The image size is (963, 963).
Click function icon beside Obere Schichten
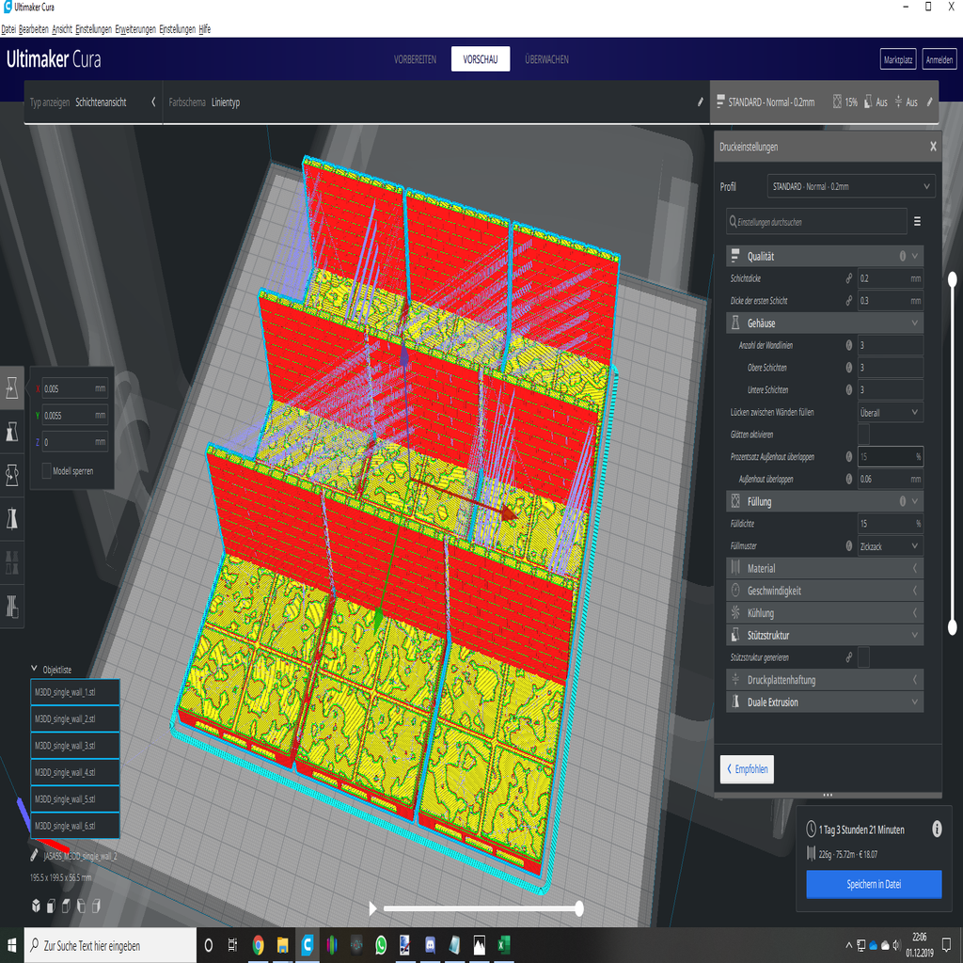[x=849, y=368]
